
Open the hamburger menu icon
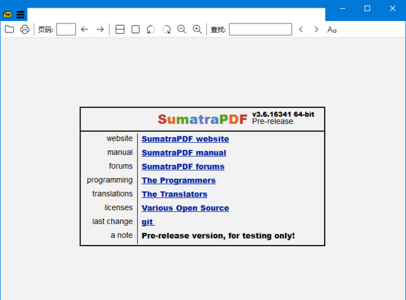pyautogui.click(x=20, y=15)
